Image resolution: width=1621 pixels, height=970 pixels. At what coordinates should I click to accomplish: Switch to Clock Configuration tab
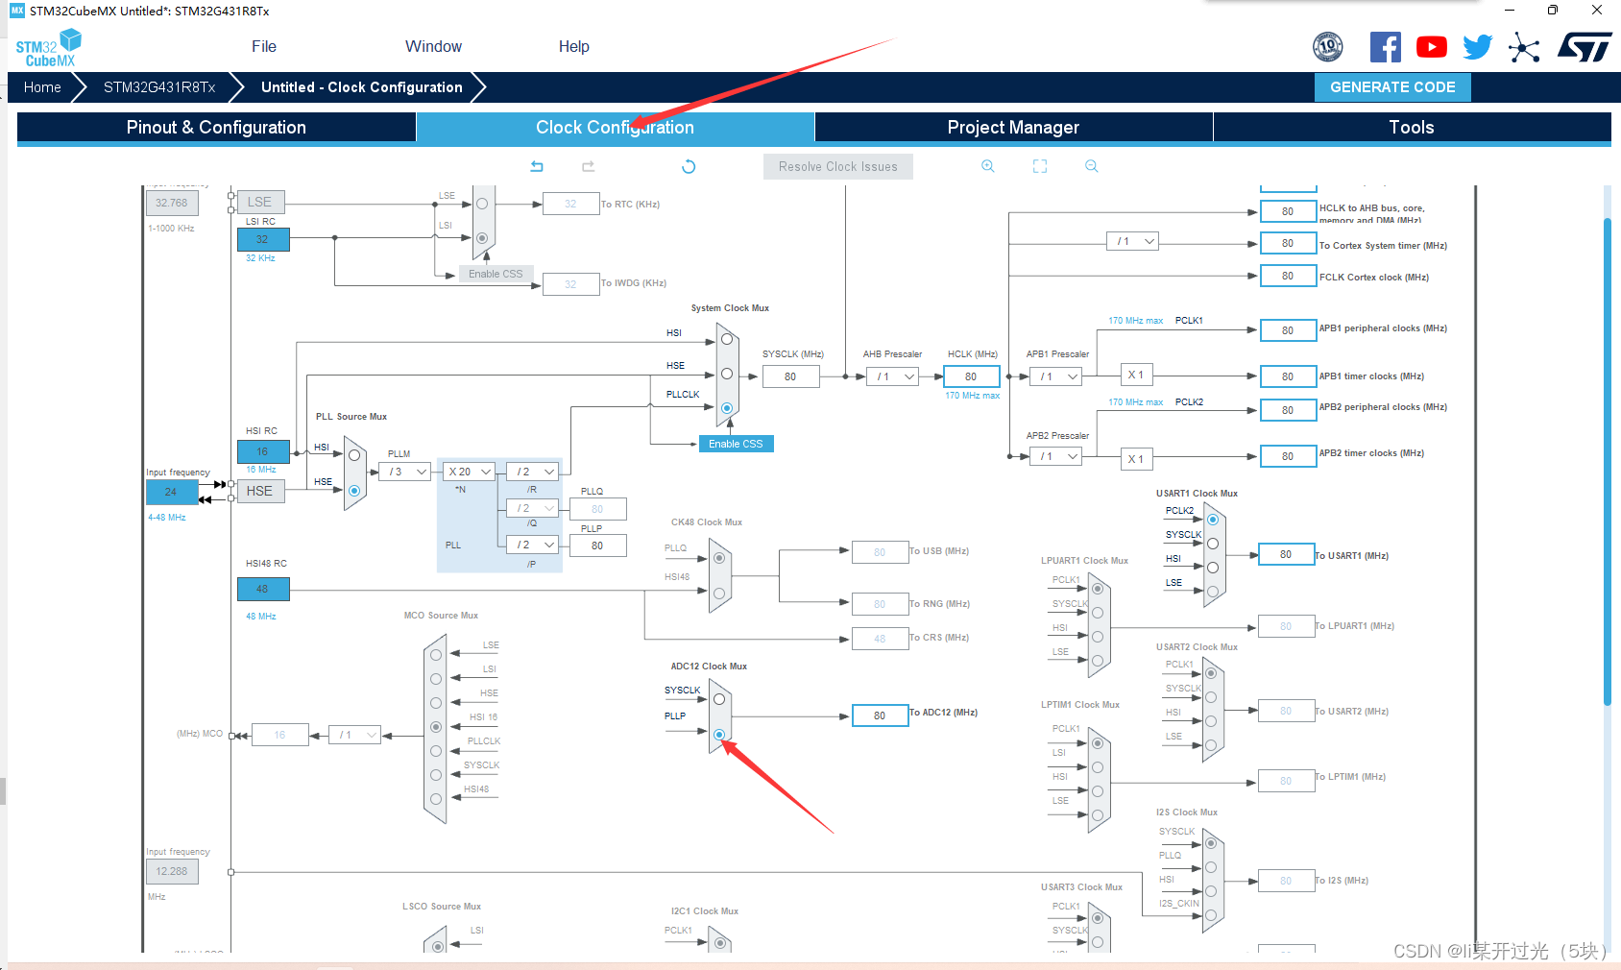(615, 128)
